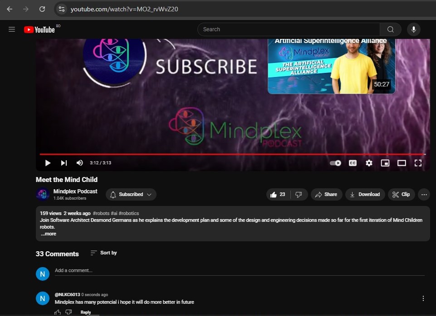Start voice search with microphone icon
The image size is (436, 316).
click(413, 29)
